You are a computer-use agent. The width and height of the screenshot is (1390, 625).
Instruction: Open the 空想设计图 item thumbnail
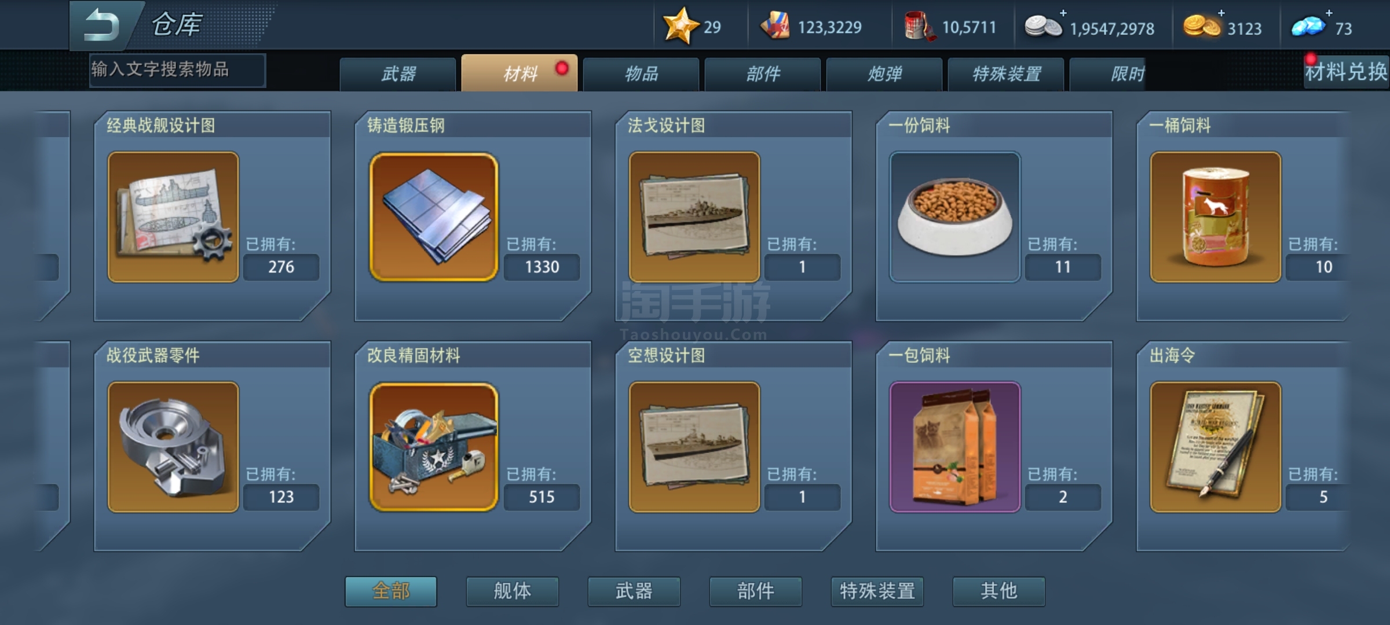click(694, 447)
